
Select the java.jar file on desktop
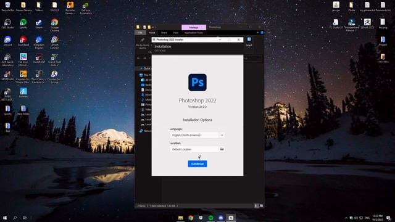336,7
